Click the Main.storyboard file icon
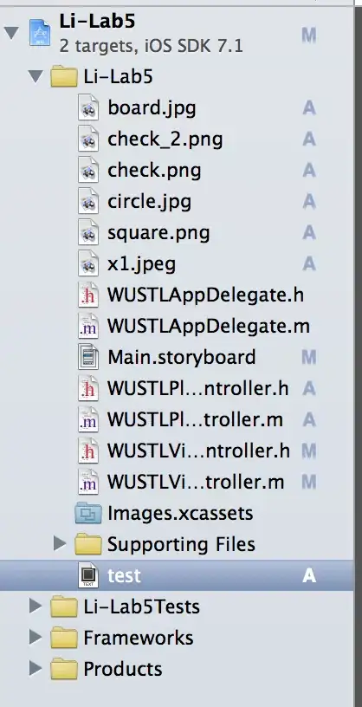The image size is (362, 707). (88, 357)
